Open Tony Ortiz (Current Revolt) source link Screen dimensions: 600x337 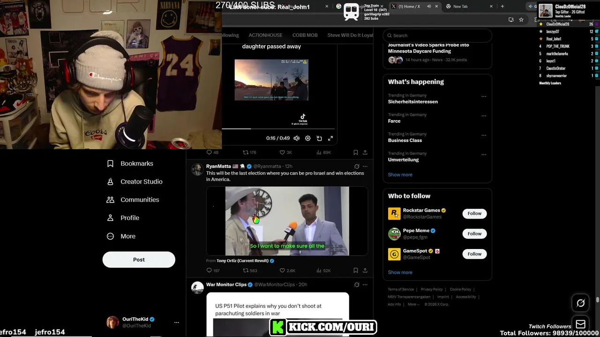242,261
